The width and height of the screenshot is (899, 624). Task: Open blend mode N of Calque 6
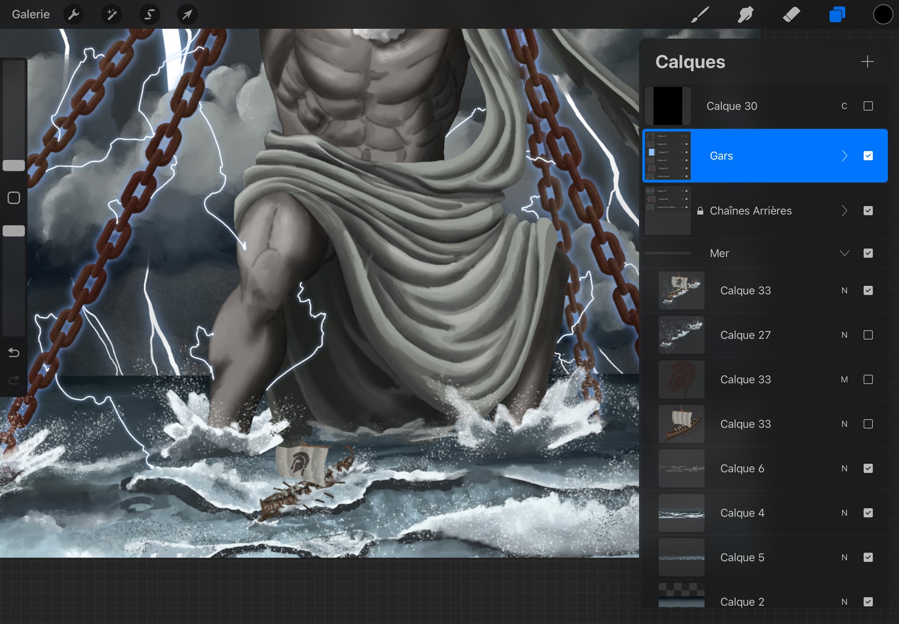click(844, 468)
